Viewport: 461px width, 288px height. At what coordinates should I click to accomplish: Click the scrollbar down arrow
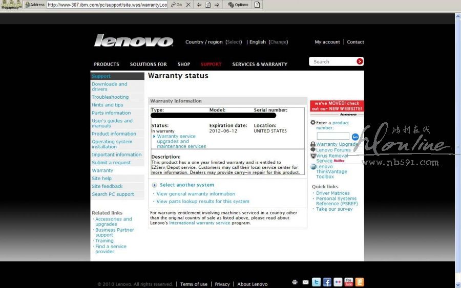pyautogui.click(x=458, y=285)
